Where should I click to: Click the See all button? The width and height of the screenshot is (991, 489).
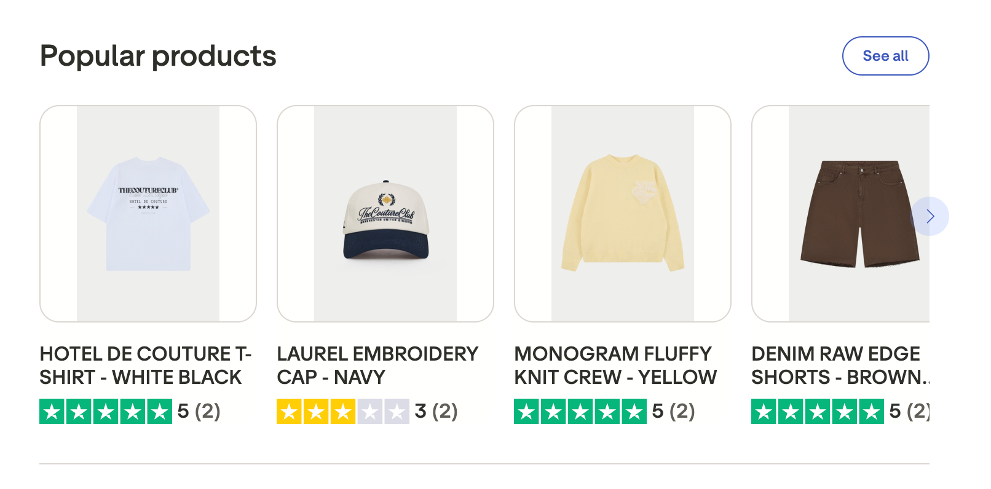(885, 56)
